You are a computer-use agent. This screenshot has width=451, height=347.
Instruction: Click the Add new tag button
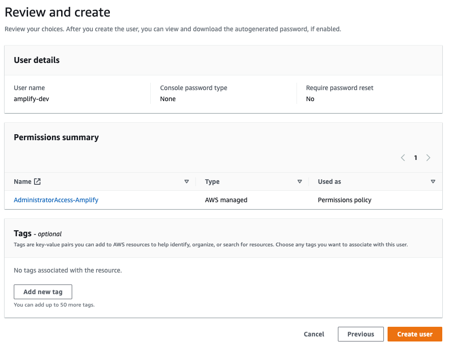(43, 292)
